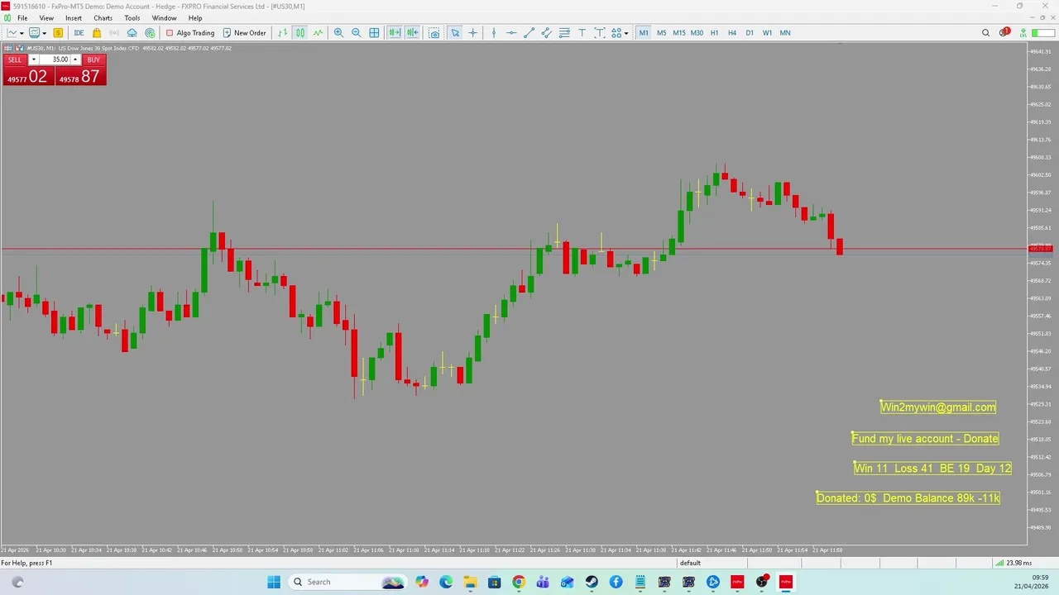Open Steam from the taskbar
Image resolution: width=1059 pixels, height=595 pixels.
[592, 582]
